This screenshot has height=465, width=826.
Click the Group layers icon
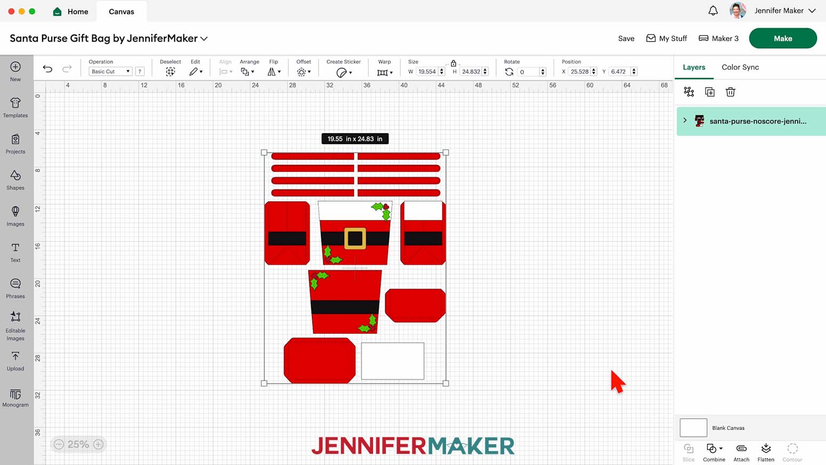(689, 92)
